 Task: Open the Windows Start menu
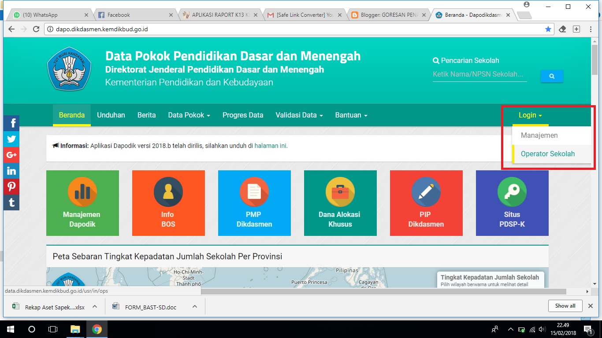tap(10, 329)
